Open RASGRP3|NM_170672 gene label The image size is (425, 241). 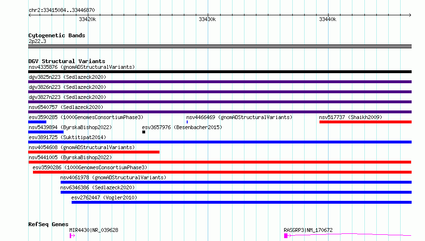pyautogui.click(x=308, y=230)
